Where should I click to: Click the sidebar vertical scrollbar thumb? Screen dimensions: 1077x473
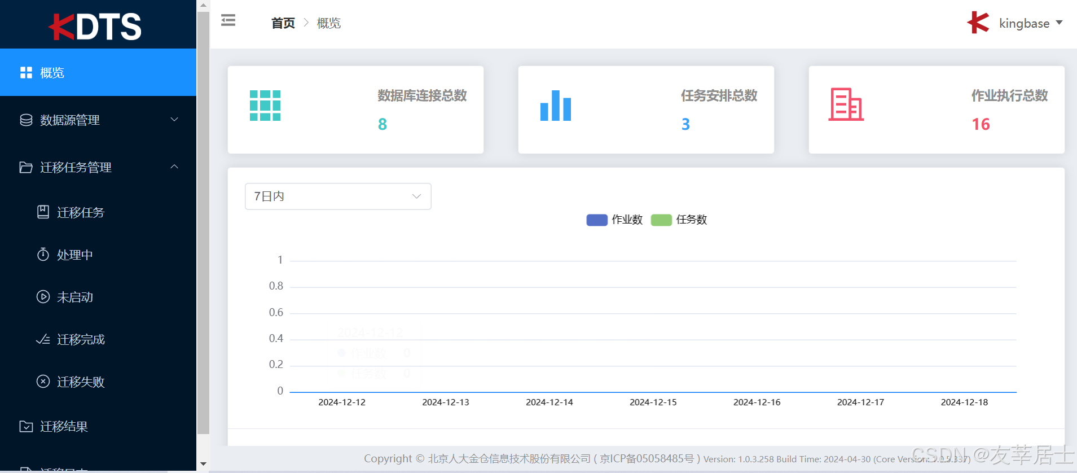pyautogui.click(x=203, y=222)
